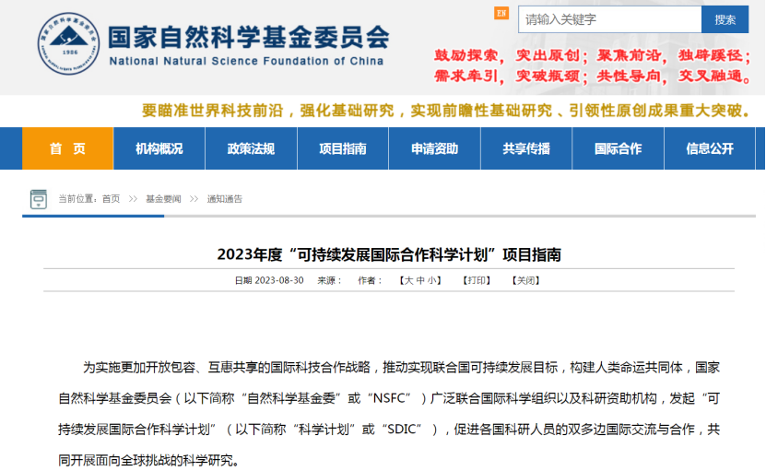Click the orange EN language icon
This screenshot has height=471, width=766.
tap(501, 13)
